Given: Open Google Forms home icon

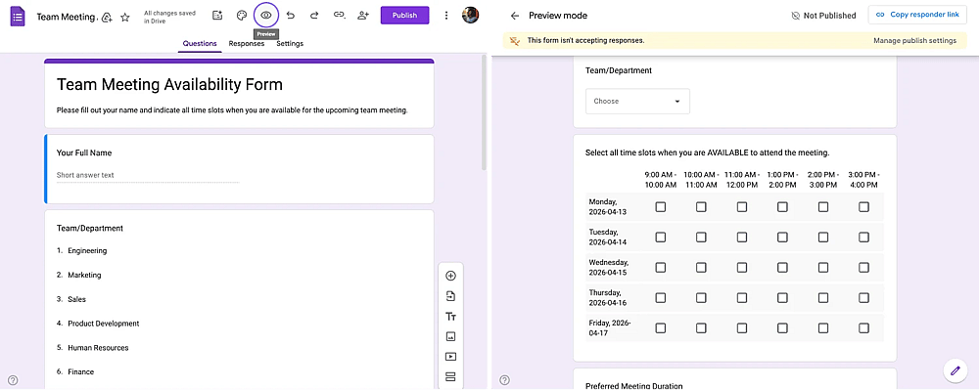Looking at the screenshot, I should (x=18, y=17).
